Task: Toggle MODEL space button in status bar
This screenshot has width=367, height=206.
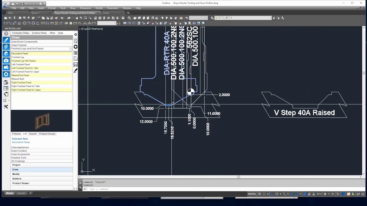Action: (252, 194)
